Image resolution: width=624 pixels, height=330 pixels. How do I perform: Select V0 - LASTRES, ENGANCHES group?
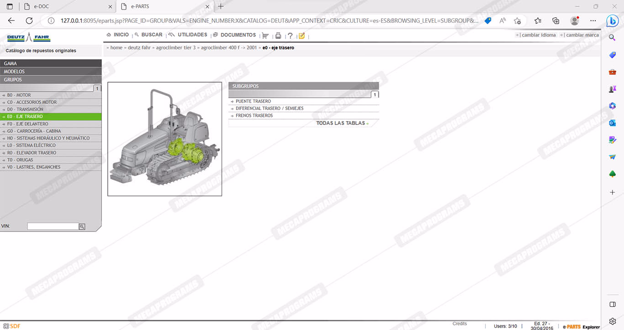[51, 167]
